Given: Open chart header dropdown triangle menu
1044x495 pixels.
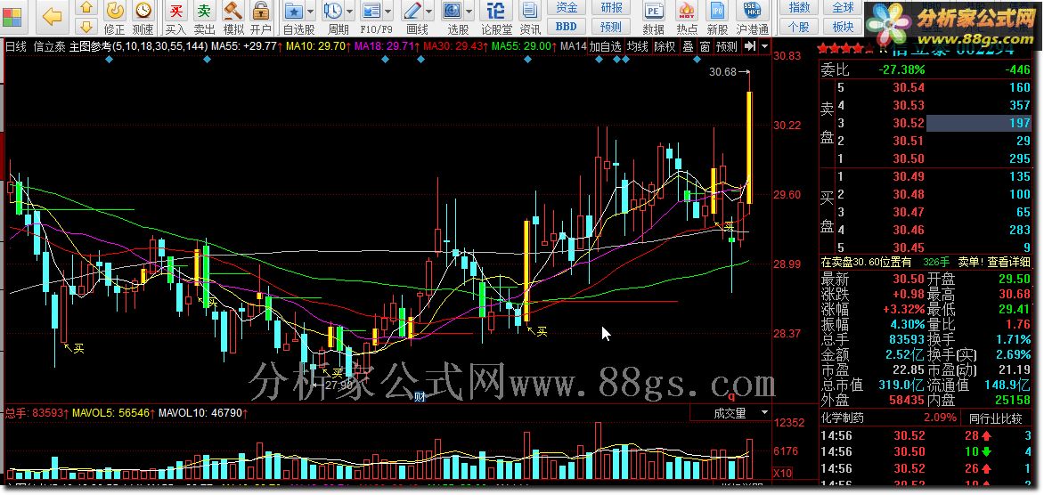Looking at the screenshot, I should pyautogui.click(x=764, y=46).
